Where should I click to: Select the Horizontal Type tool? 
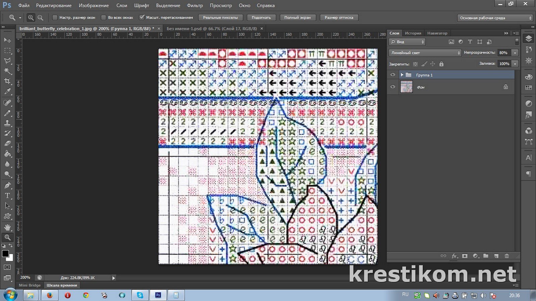[7, 196]
